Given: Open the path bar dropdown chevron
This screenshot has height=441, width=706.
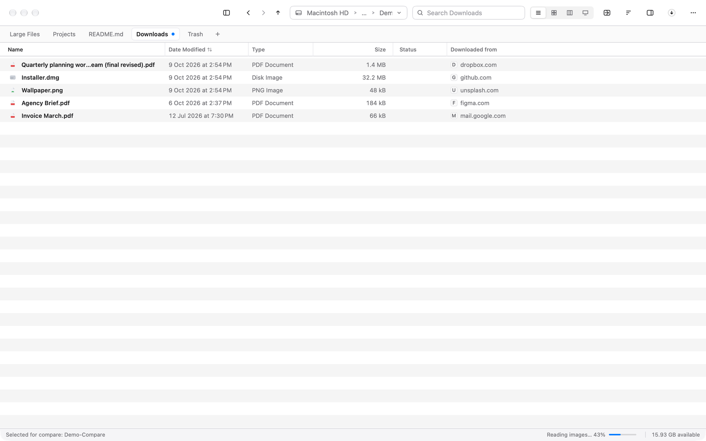Looking at the screenshot, I should click(x=399, y=13).
